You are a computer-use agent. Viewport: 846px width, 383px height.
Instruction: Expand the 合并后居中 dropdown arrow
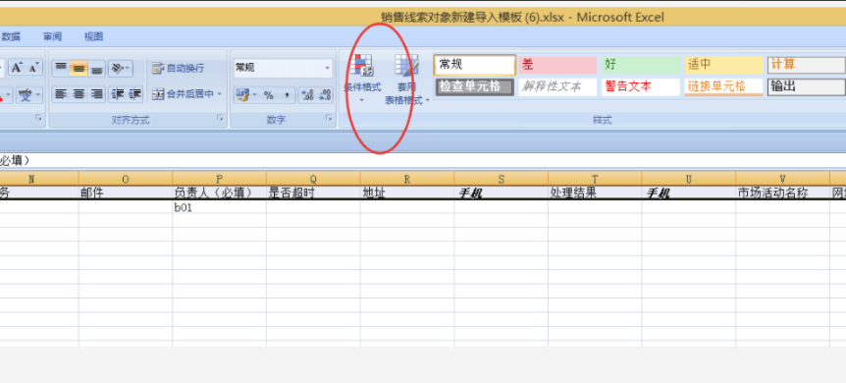click(x=220, y=94)
